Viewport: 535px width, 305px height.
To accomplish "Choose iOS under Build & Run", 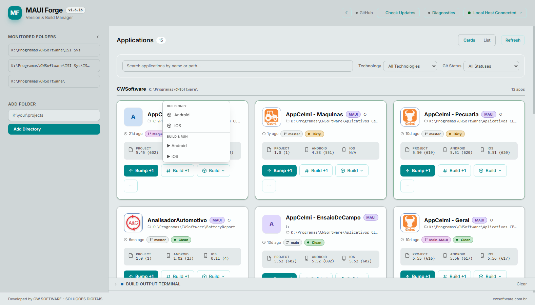I will coord(196,157).
